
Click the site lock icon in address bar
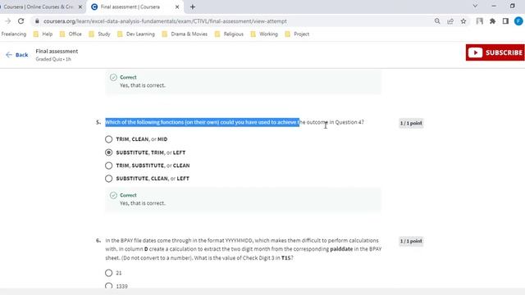(37, 21)
